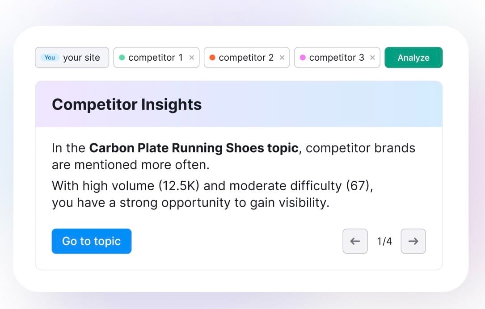Click the Competitor Insights header

pyautogui.click(x=127, y=104)
